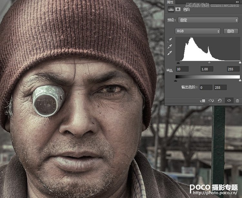Image resolution: width=242 pixels, height=198 pixels.
Task: Click the 自动 auto button
Action: pyautogui.click(x=230, y=31)
